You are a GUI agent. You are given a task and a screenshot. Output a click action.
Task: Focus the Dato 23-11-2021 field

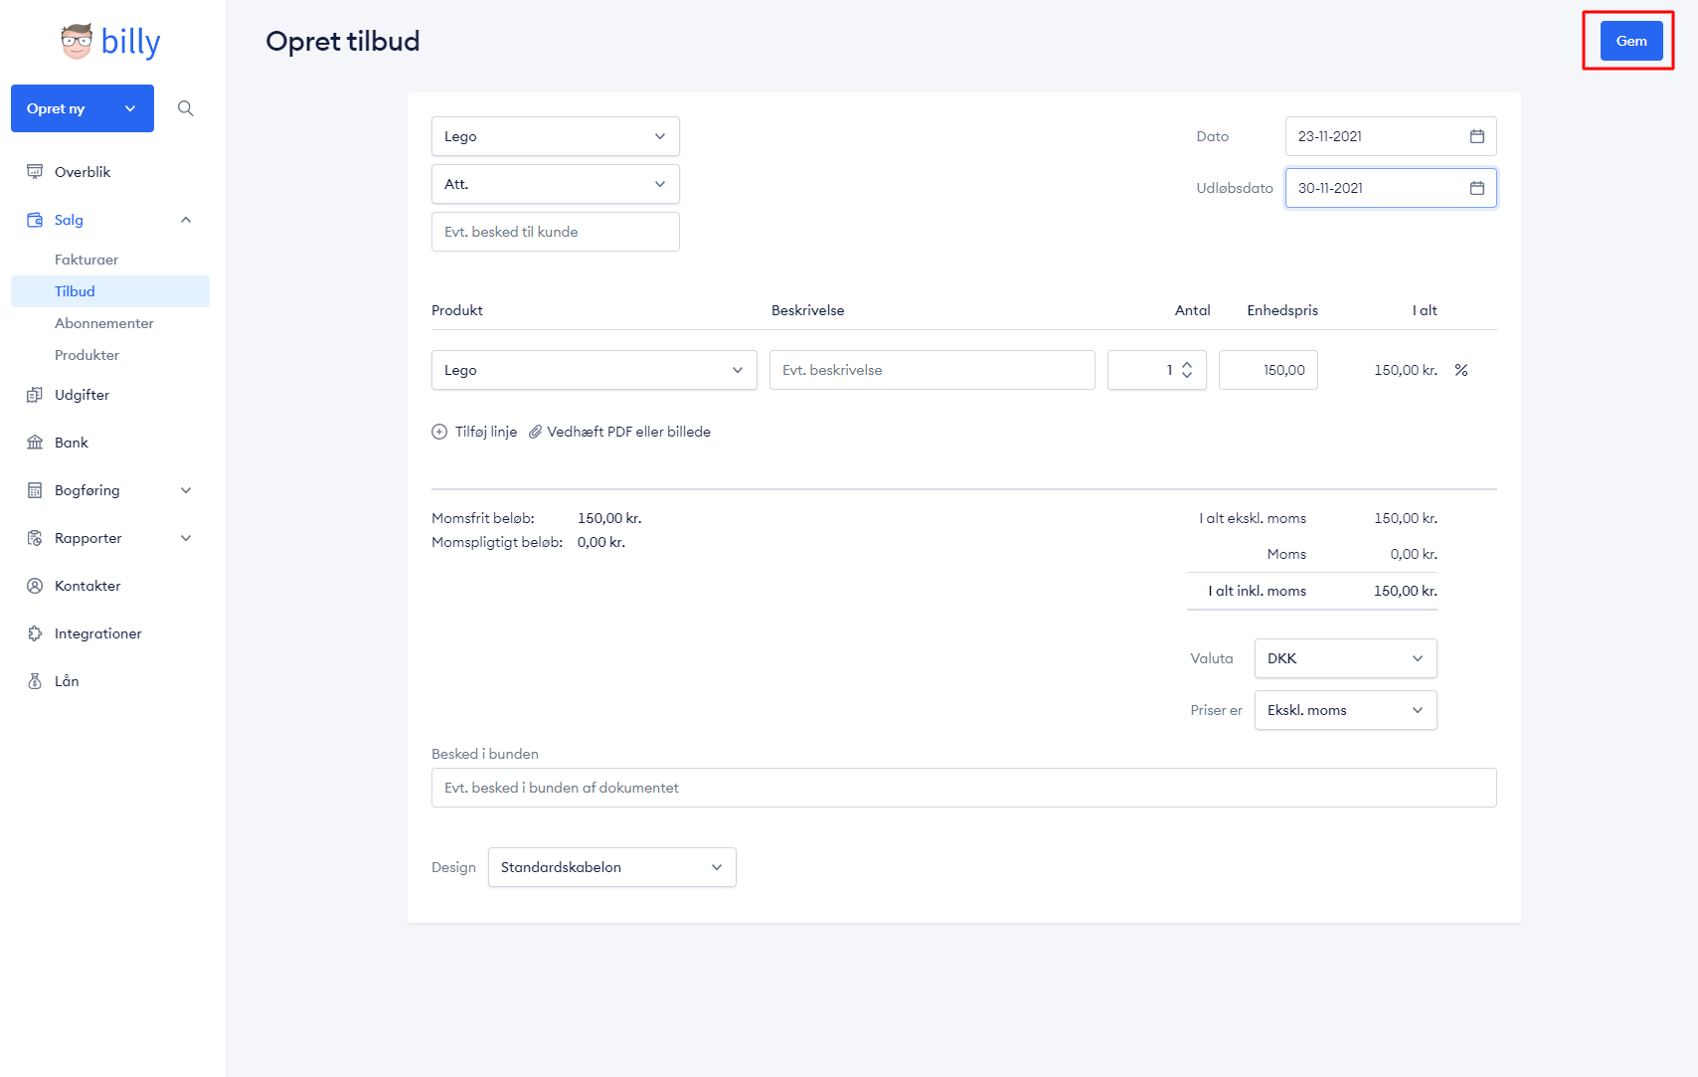point(1391,136)
